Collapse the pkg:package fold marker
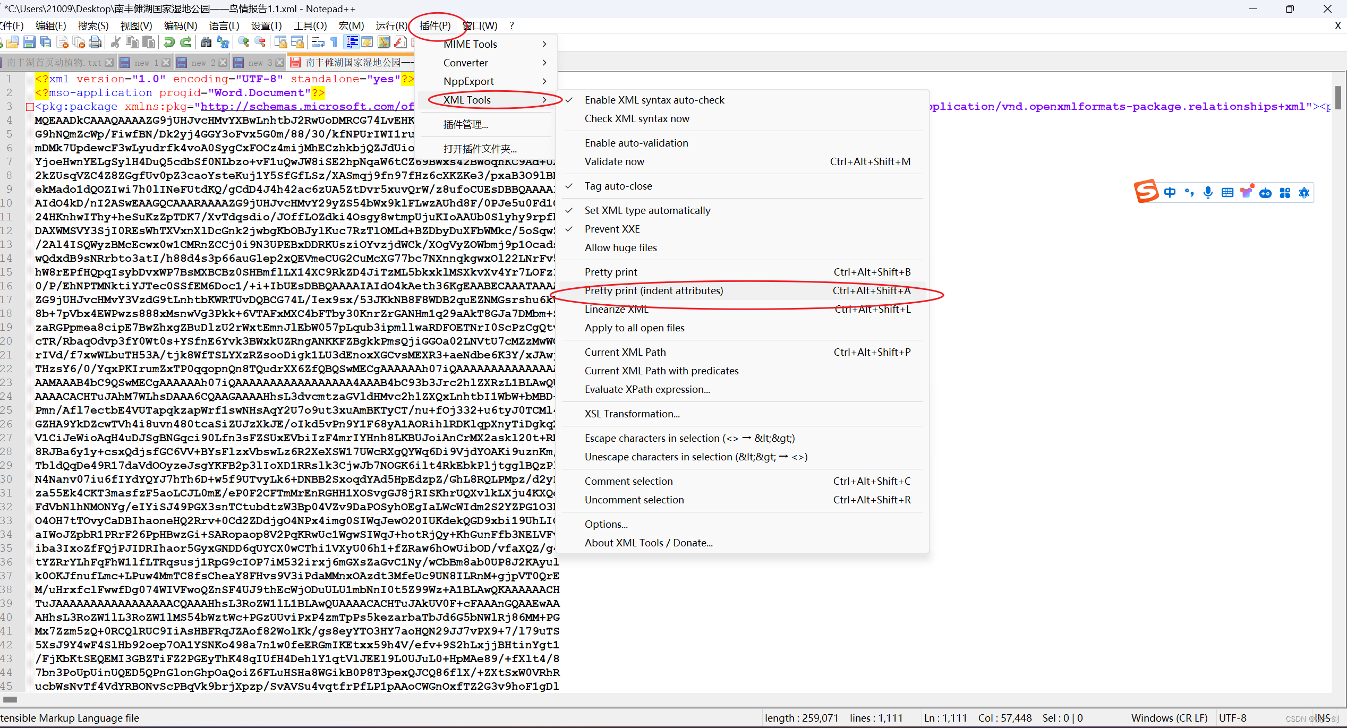Viewport: 1347px width, 728px height. [30, 107]
